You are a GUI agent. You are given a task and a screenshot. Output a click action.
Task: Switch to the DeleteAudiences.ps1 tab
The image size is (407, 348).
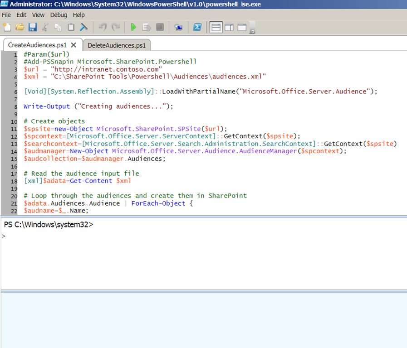click(117, 45)
